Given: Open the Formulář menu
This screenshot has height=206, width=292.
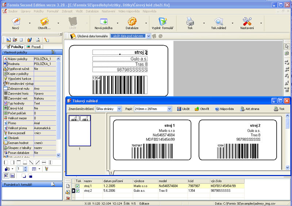Looking at the screenshot, I should (x=53, y=11).
